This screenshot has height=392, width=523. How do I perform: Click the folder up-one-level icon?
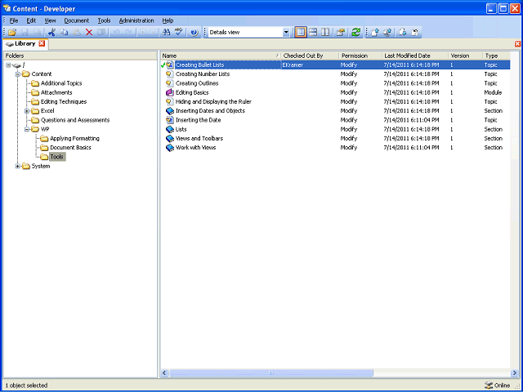[x=340, y=33]
